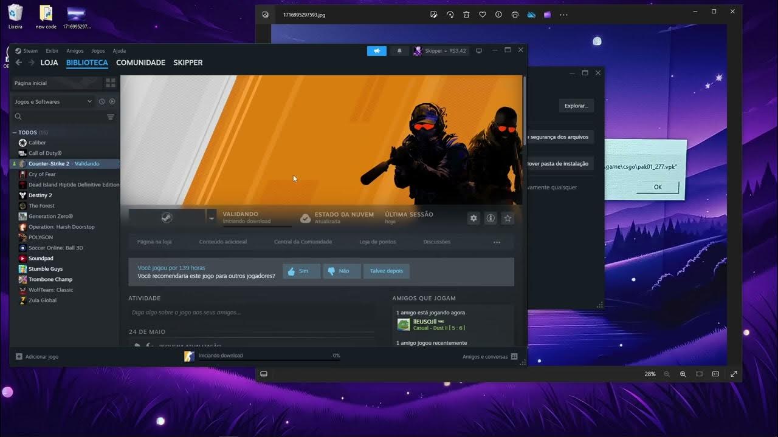Go back with Steam back arrow
Viewport: 778px width, 437px height.
point(18,63)
